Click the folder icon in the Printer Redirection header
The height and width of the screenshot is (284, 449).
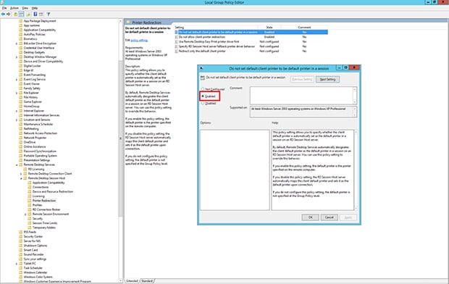[x=128, y=22]
